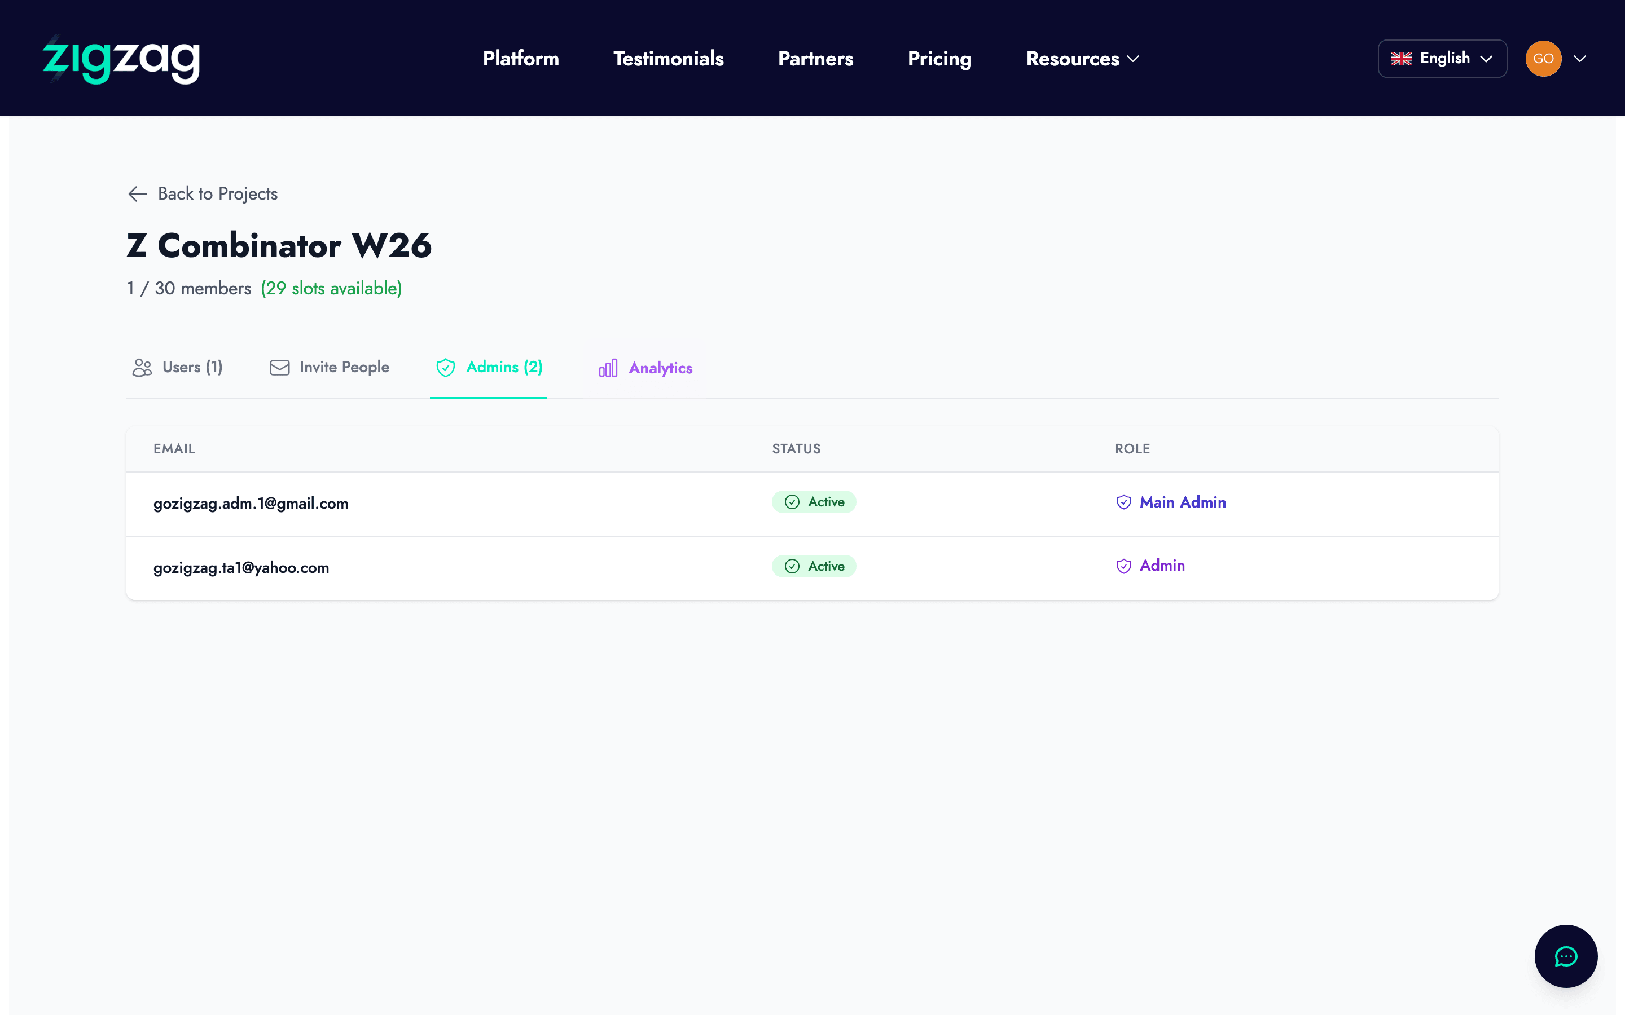Click the GO user avatar

point(1543,59)
